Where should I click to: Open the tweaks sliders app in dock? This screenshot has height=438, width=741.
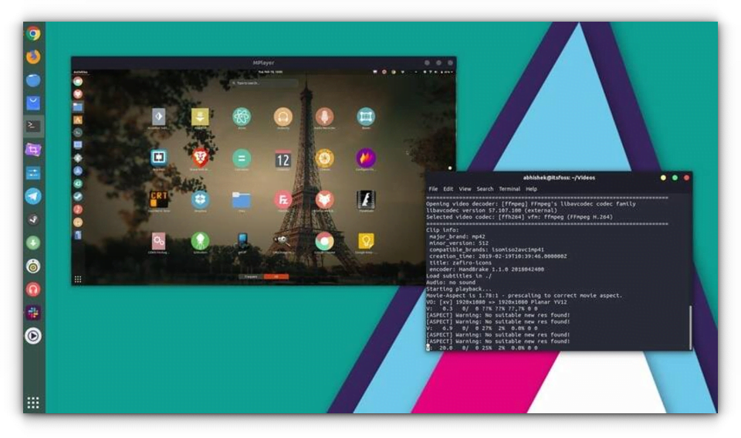coord(33,173)
